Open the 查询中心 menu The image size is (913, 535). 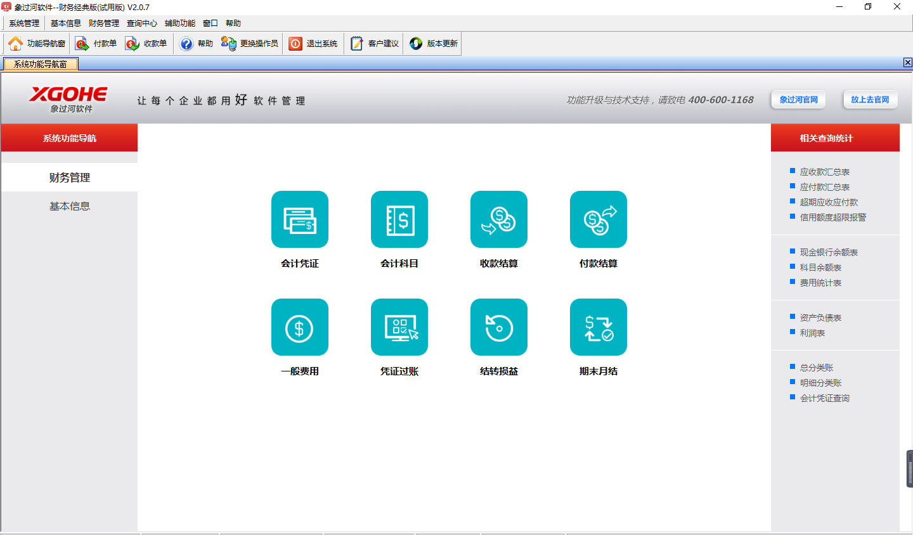(x=142, y=23)
